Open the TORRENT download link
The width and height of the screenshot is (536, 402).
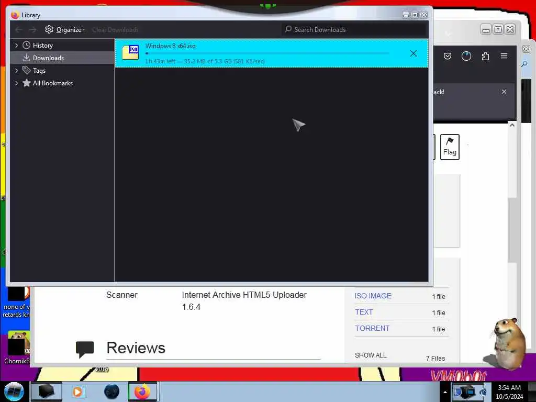point(372,328)
